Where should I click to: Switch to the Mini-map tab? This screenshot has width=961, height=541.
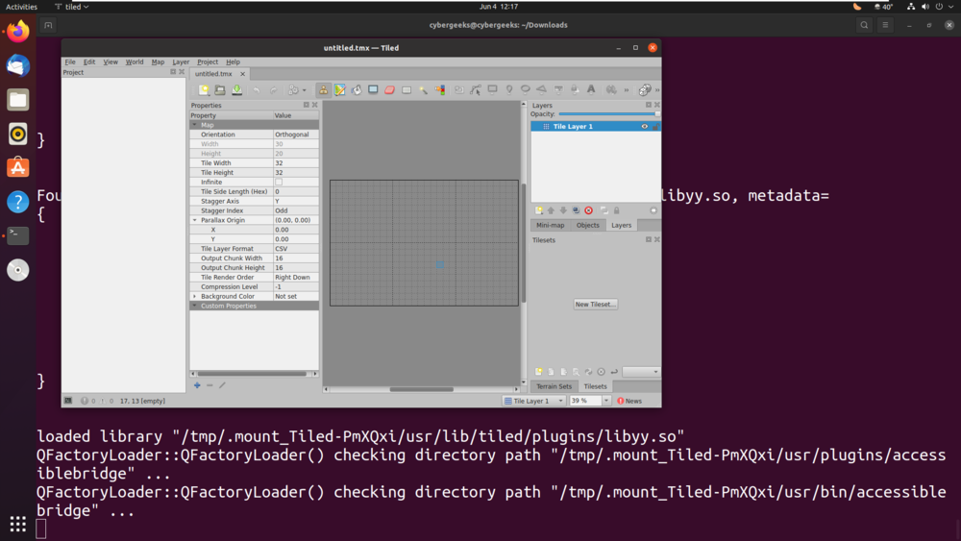pyautogui.click(x=550, y=225)
